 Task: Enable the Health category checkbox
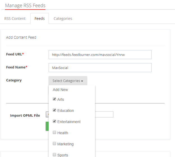click(x=54, y=133)
